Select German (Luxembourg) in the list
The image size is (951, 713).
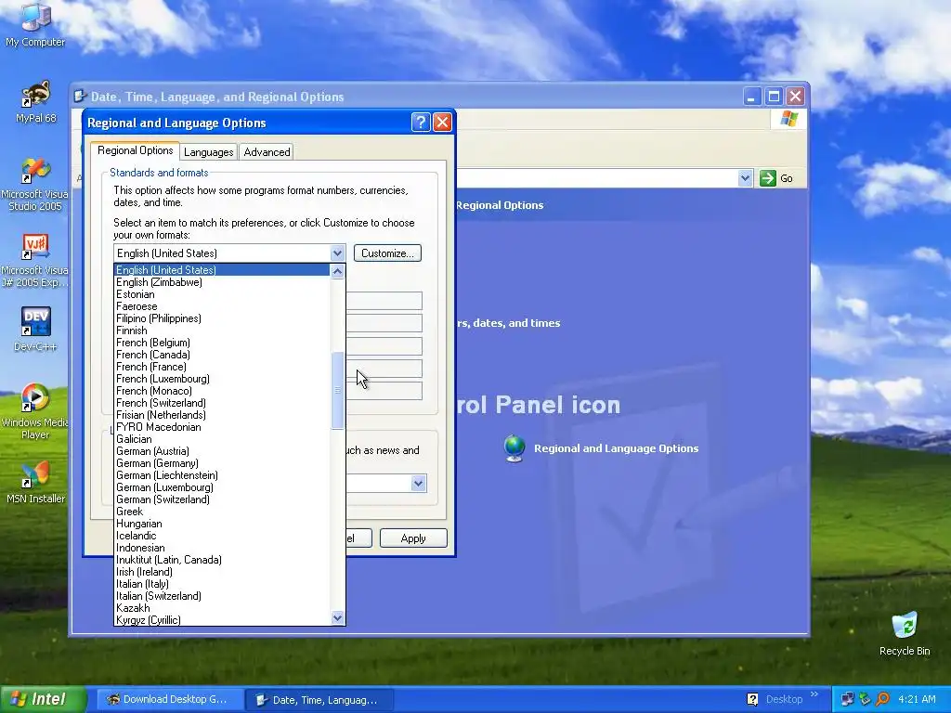coord(222,487)
